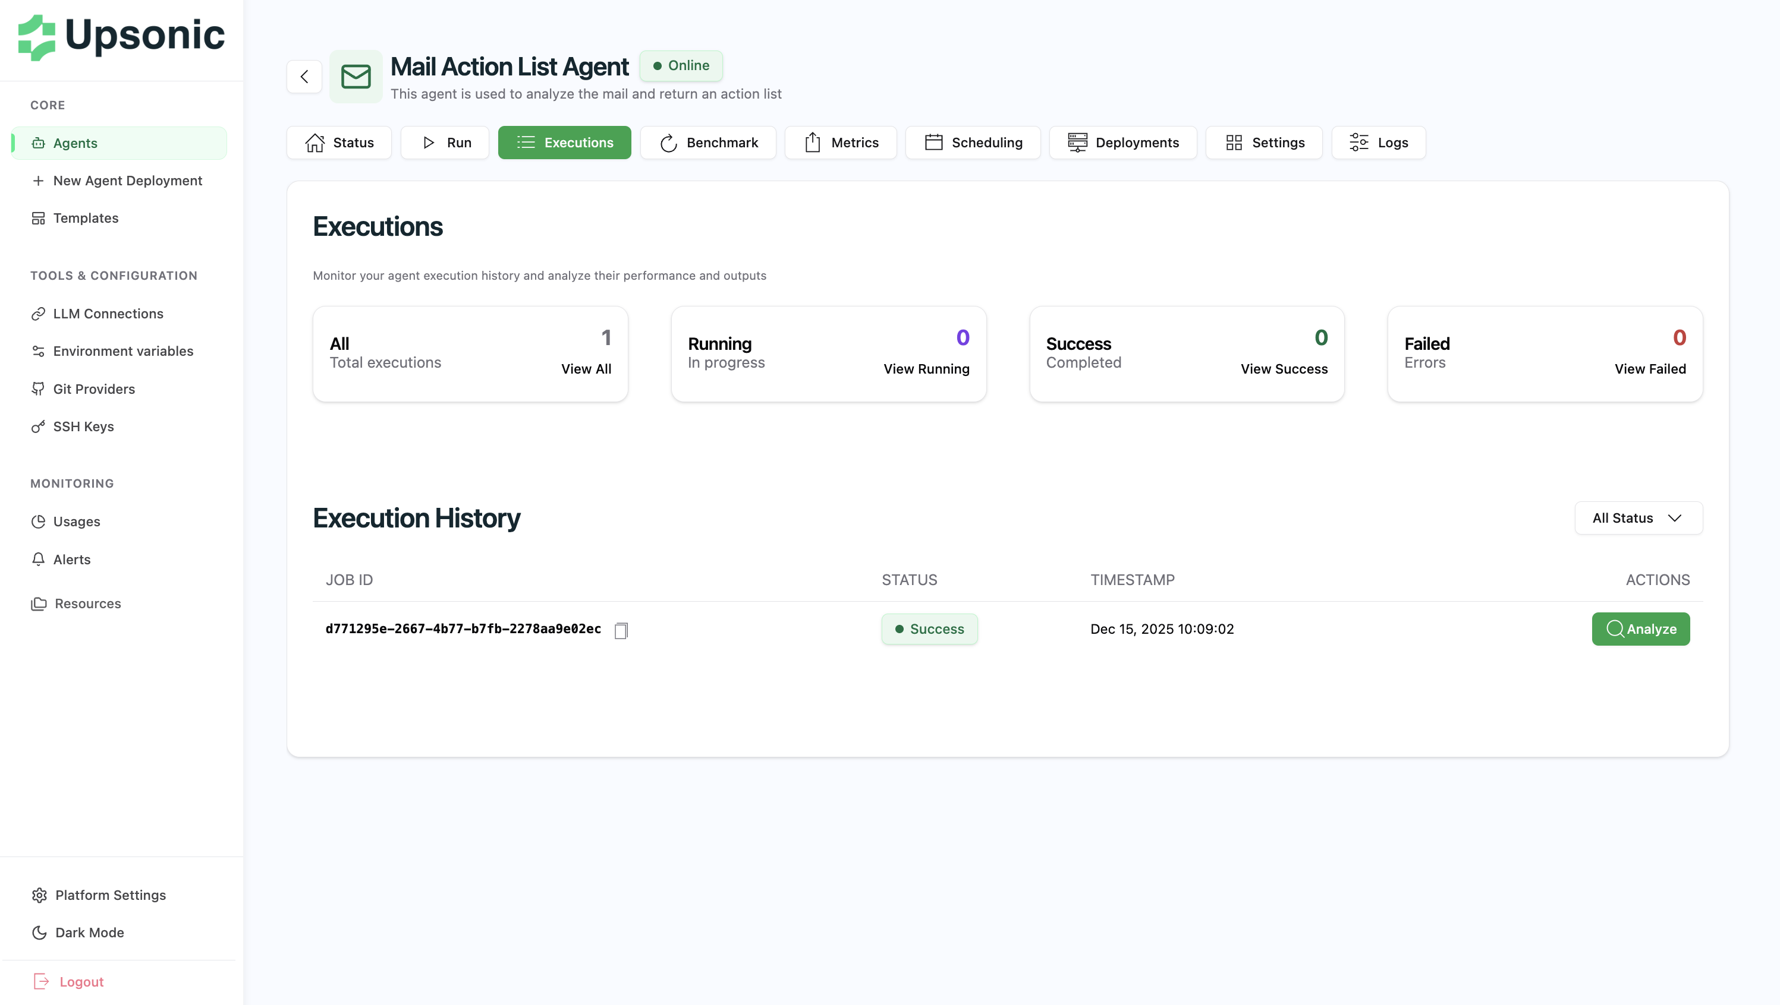Open Git Providers in sidebar
The width and height of the screenshot is (1780, 1005).
[93, 388]
